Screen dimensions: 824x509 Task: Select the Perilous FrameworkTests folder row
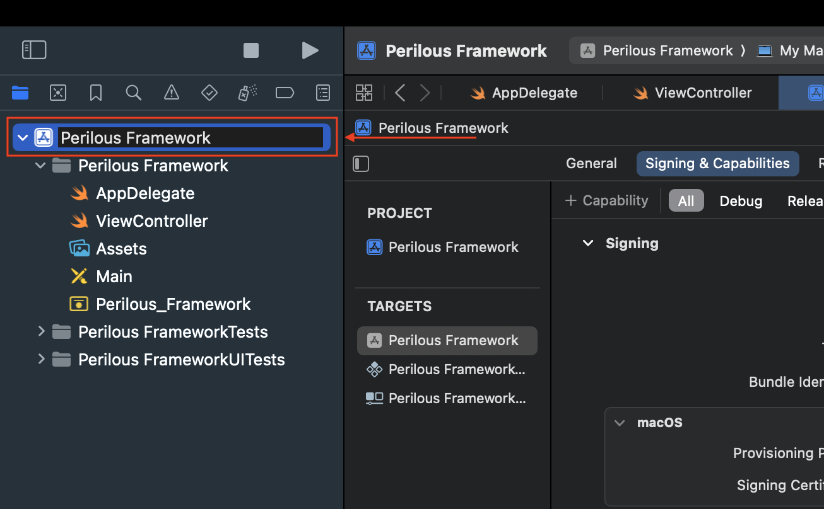pyautogui.click(x=173, y=332)
